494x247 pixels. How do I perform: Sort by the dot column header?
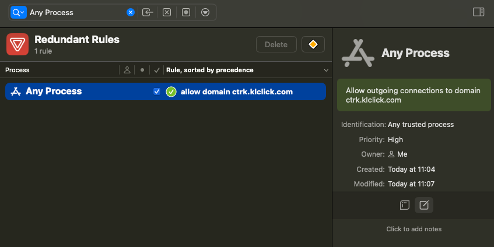point(142,70)
